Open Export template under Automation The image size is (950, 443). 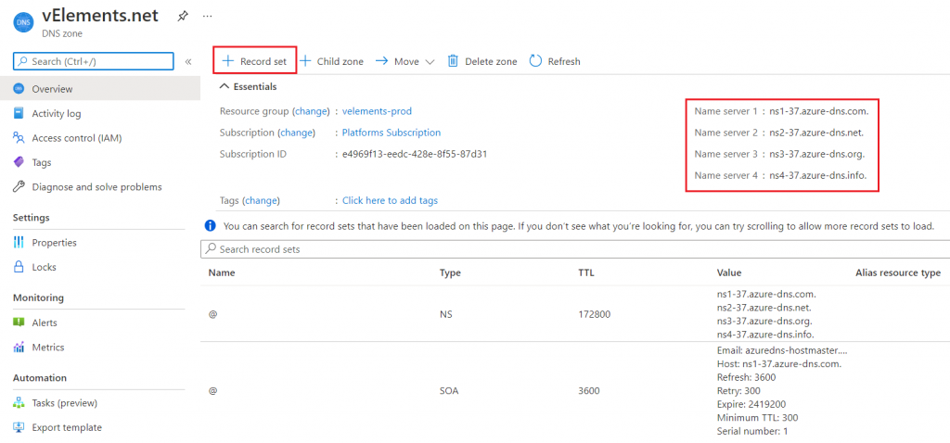tap(67, 427)
